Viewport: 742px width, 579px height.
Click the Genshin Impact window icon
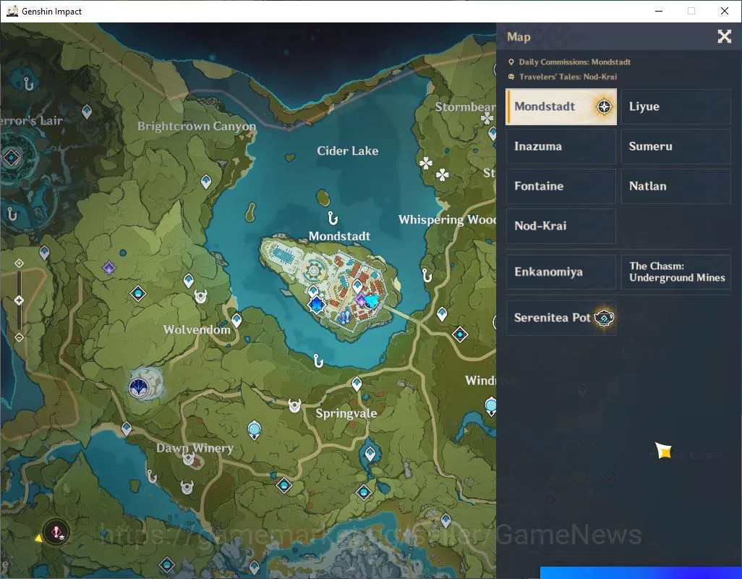[x=12, y=11]
